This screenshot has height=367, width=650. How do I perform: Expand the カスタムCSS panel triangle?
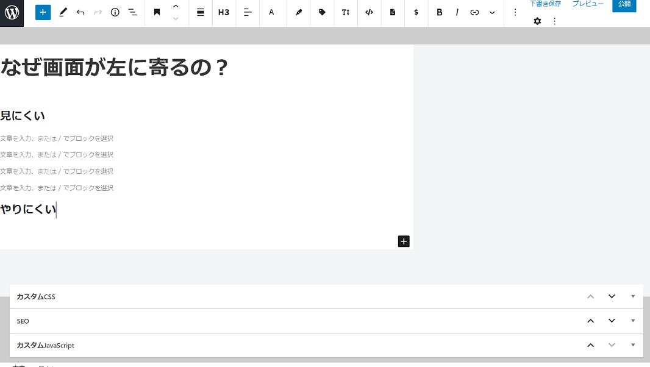click(x=633, y=296)
